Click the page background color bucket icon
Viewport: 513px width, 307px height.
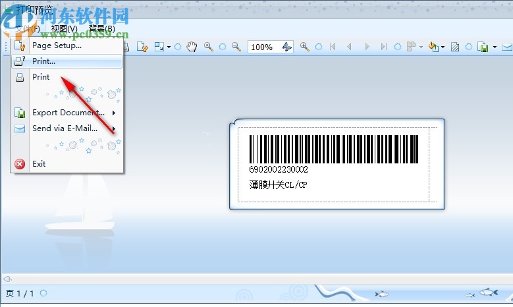(x=433, y=47)
